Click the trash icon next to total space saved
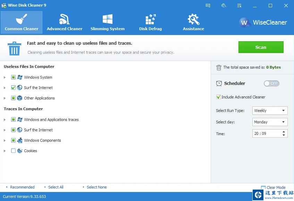 tap(219, 67)
